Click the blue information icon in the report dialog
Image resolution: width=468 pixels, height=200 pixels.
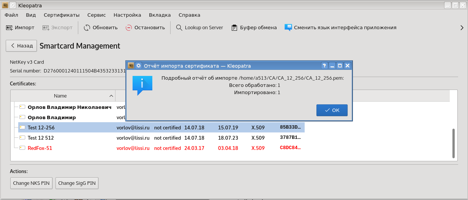tap(142, 85)
